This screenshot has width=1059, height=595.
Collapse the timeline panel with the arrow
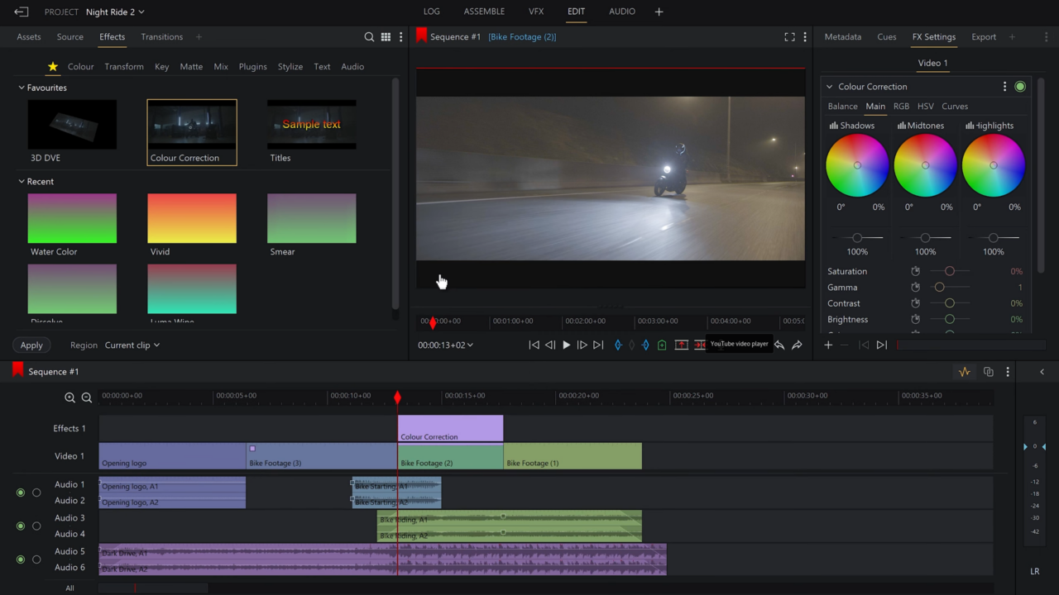(x=1042, y=372)
